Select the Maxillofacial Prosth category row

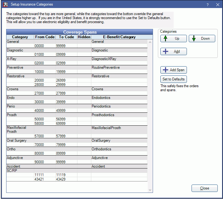pos(77,130)
